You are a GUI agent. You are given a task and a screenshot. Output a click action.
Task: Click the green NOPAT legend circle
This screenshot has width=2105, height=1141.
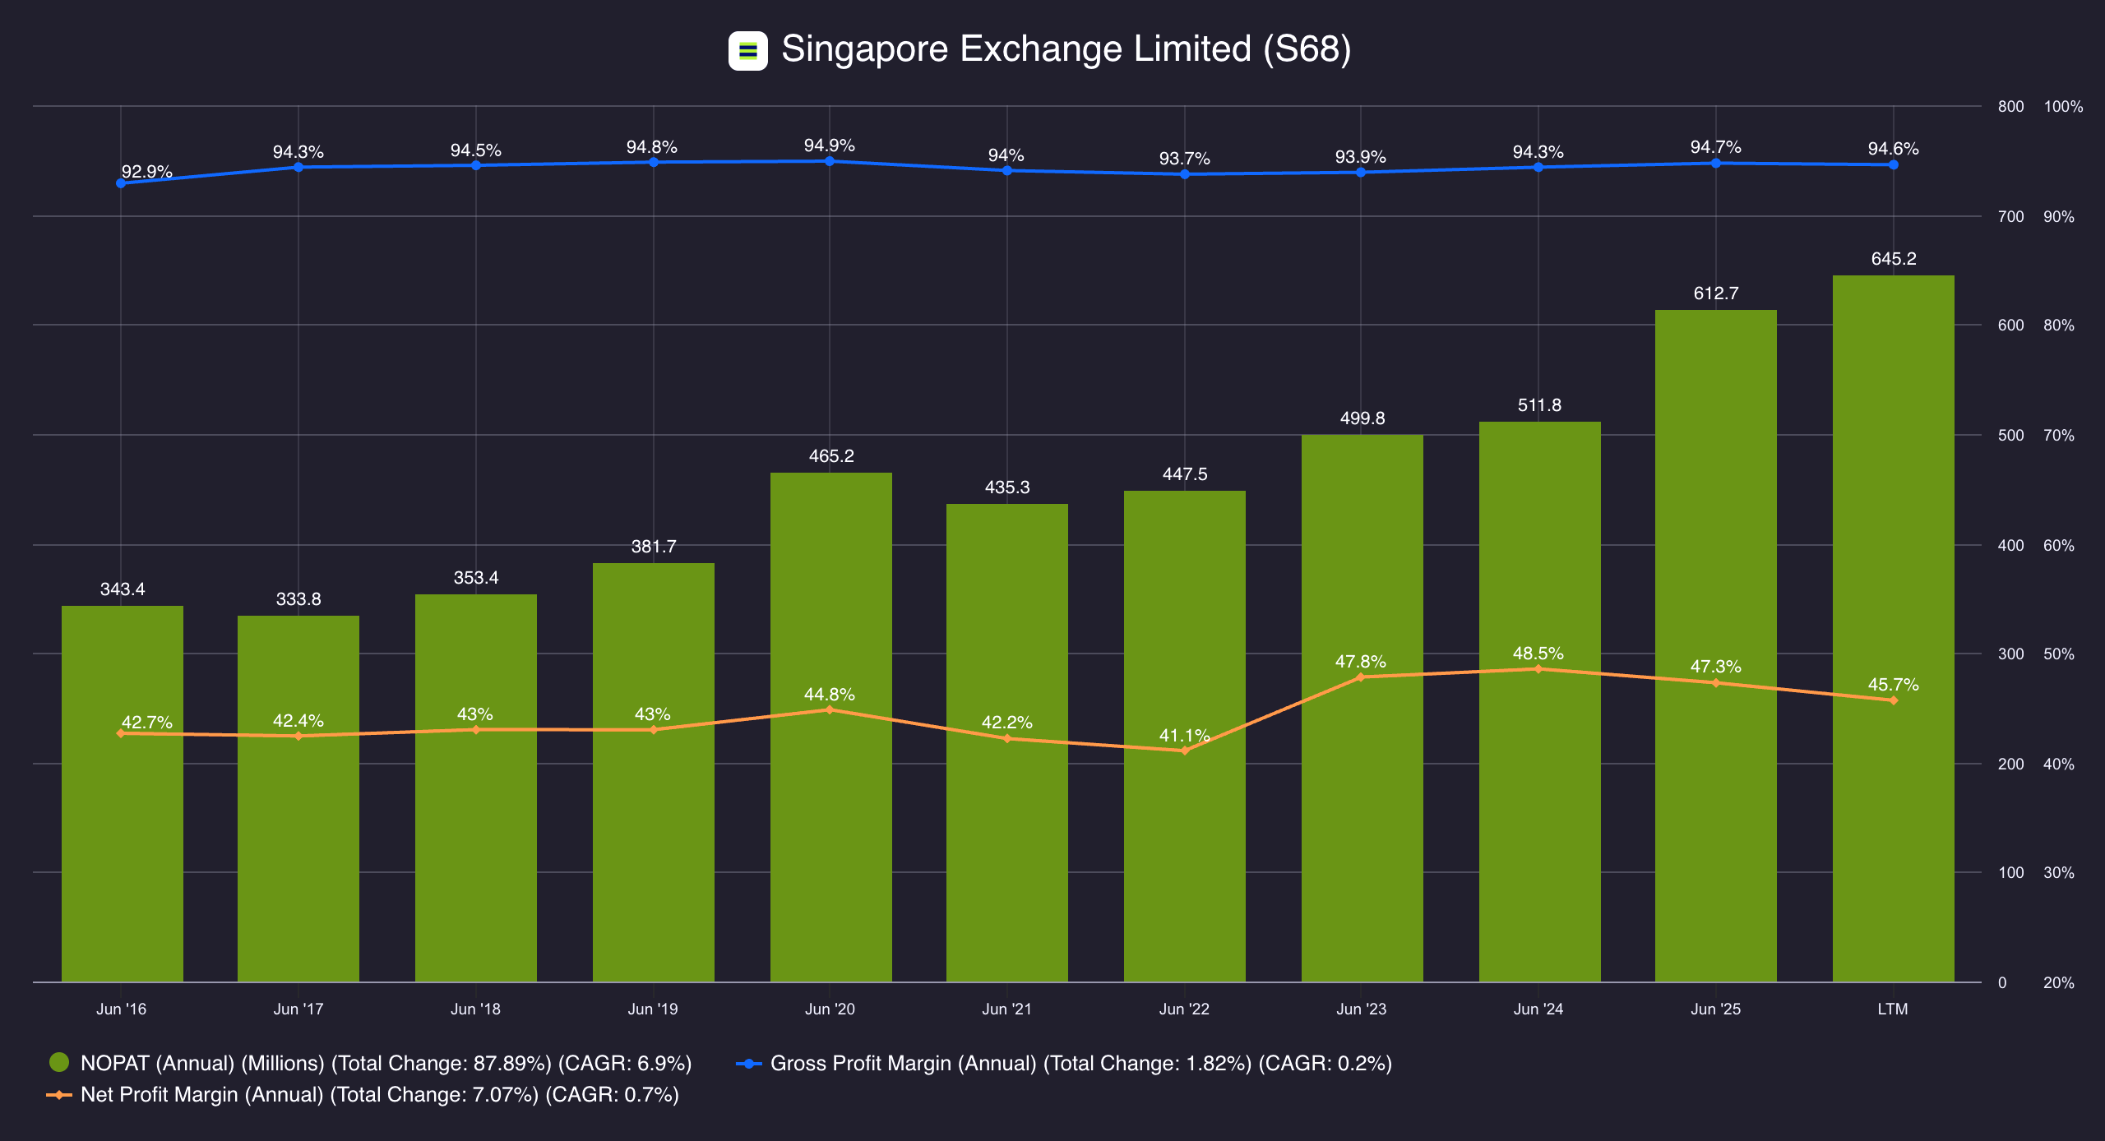(59, 1063)
